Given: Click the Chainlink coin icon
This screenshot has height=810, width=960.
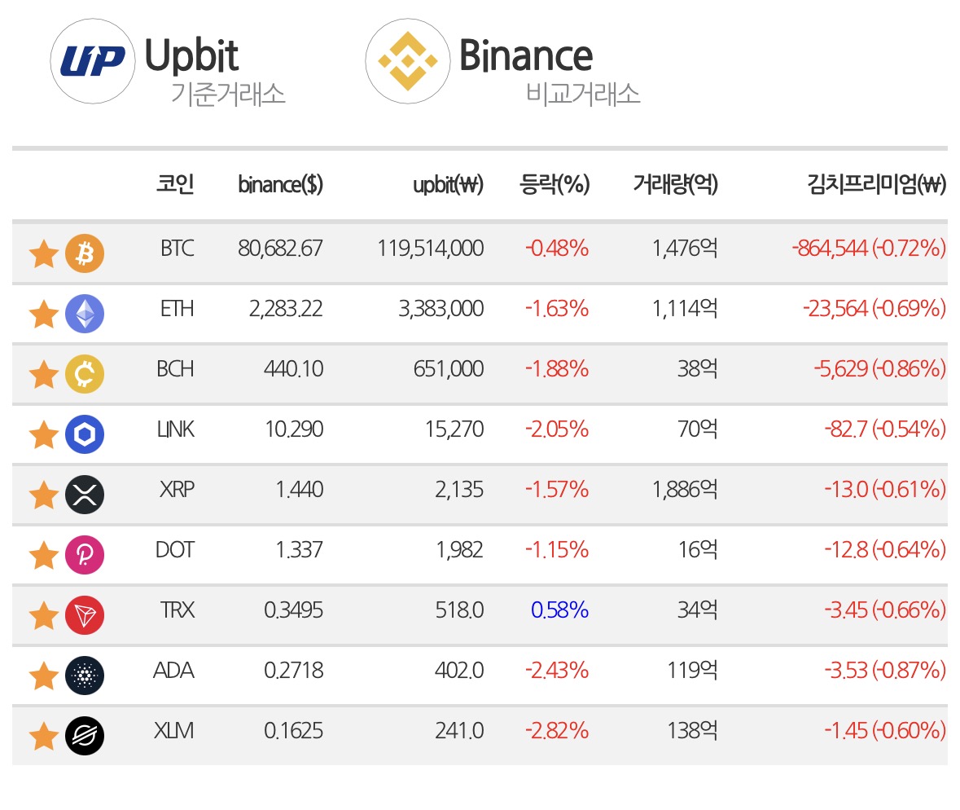Looking at the screenshot, I should [x=85, y=434].
